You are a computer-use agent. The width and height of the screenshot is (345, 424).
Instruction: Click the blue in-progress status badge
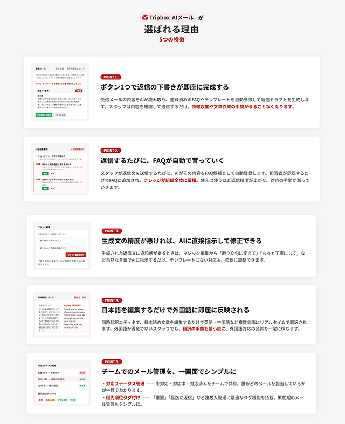[x=82, y=379]
